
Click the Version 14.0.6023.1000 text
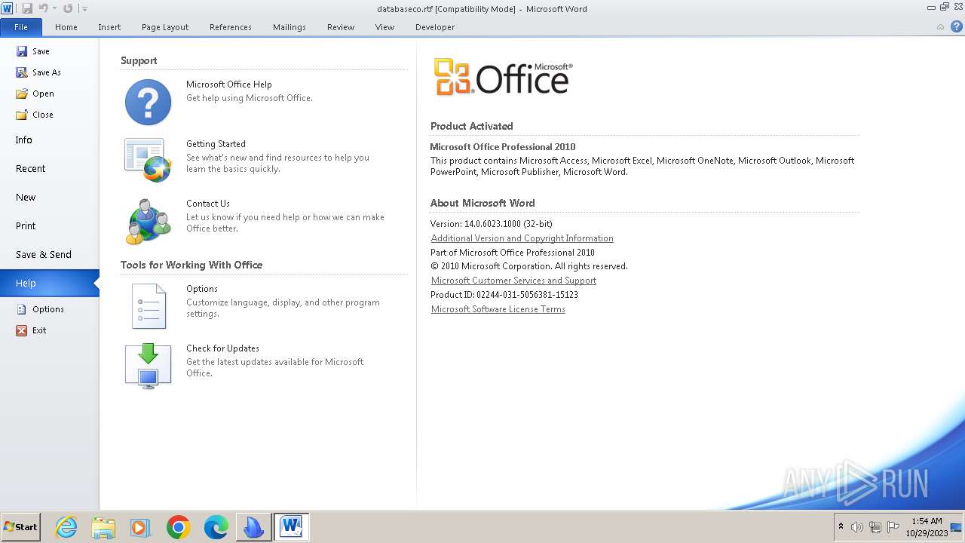coord(492,224)
